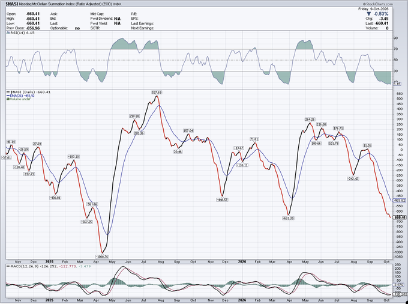The height and width of the screenshot is (304, 408).
Task: Click the -3.479 MACD histogram axis tag
Action: (x=399, y=285)
